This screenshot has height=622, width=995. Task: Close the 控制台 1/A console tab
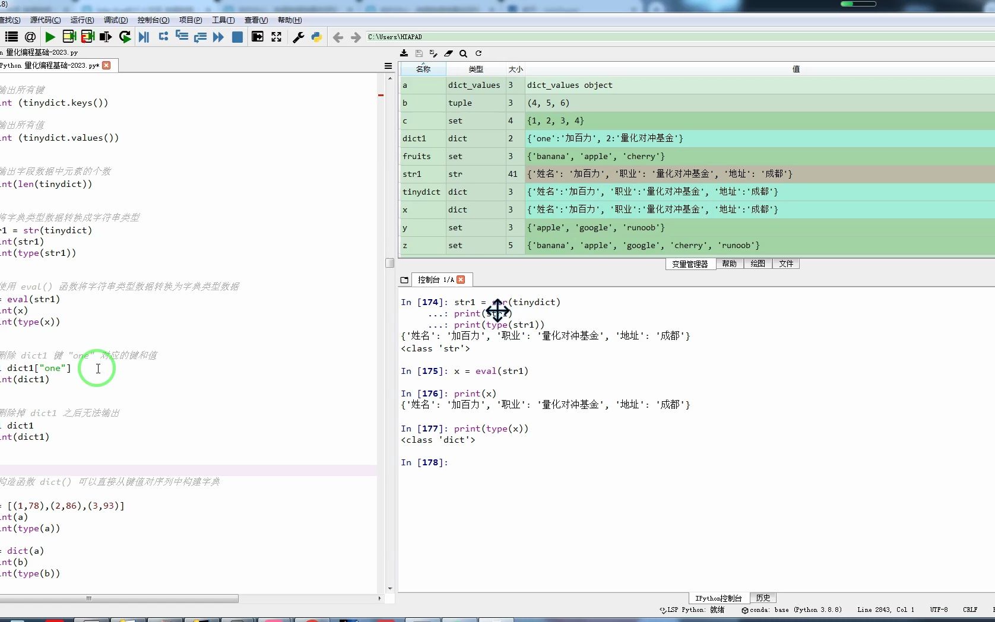click(x=461, y=280)
